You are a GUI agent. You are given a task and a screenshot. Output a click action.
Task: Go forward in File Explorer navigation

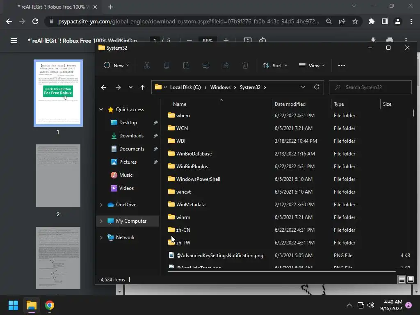click(118, 87)
